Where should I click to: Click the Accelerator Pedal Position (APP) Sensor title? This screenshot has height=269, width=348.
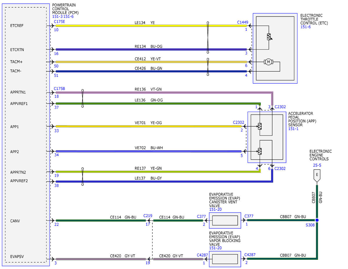(x=303, y=119)
